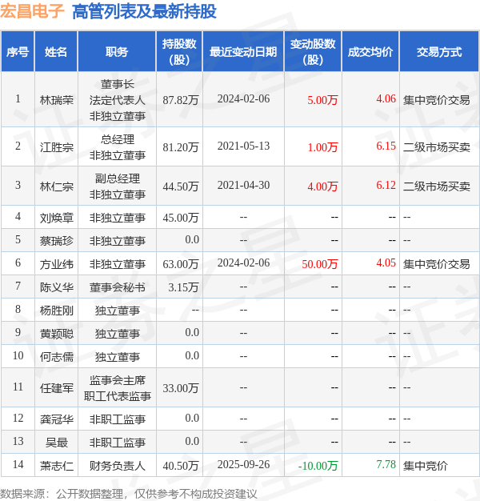Click the 姓名 column header
This screenshot has height=501, width=480.
(56, 52)
